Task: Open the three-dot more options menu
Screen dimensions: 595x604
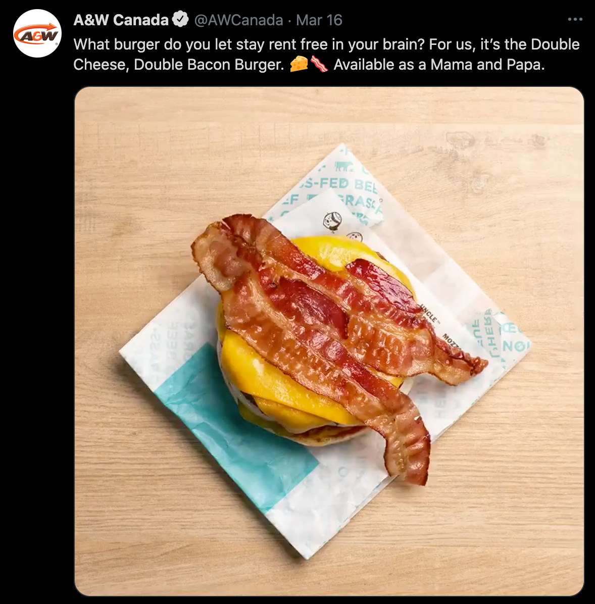Action: pos(575,19)
